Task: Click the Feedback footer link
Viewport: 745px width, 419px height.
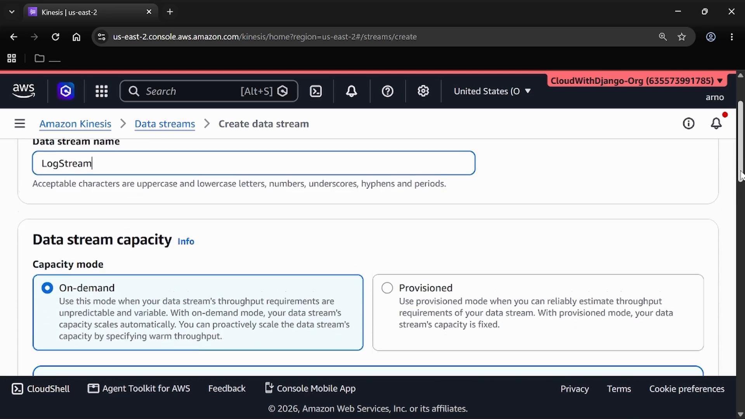Action: 227,388
